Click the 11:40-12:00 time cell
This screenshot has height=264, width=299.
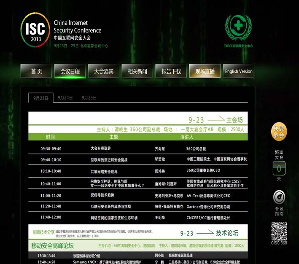tap(51, 217)
